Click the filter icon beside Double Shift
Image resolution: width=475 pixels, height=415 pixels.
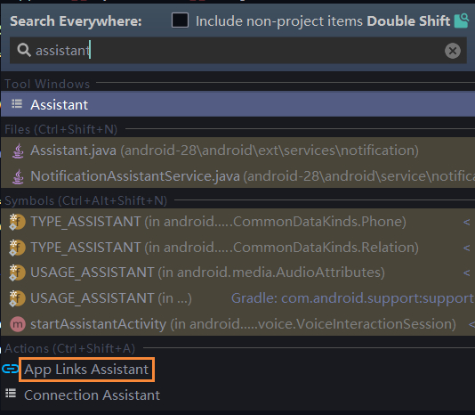[x=462, y=20]
